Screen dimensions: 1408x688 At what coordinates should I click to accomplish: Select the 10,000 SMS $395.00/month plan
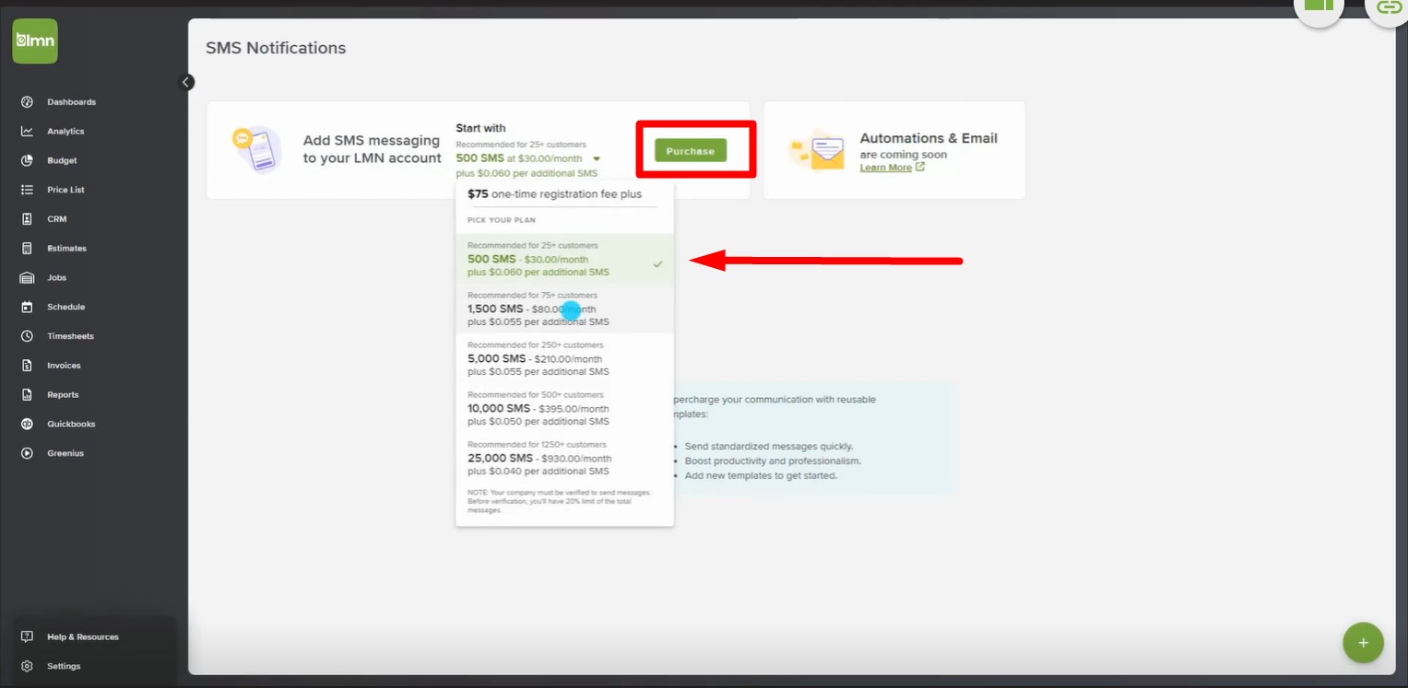click(x=564, y=408)
